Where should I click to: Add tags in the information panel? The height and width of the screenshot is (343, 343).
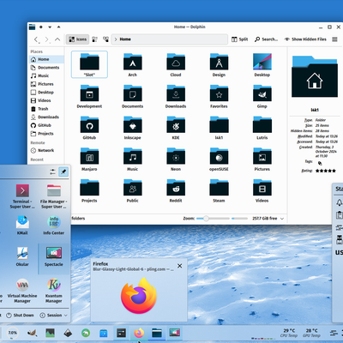(320, 163)
